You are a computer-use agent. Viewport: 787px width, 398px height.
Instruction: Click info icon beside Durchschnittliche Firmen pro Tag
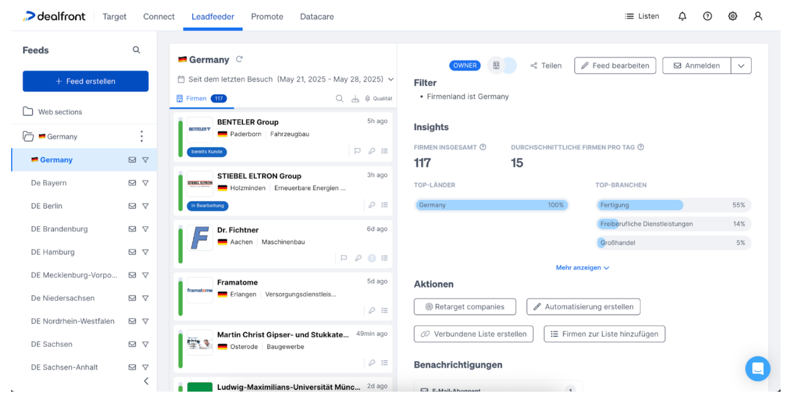coord(641,147)
